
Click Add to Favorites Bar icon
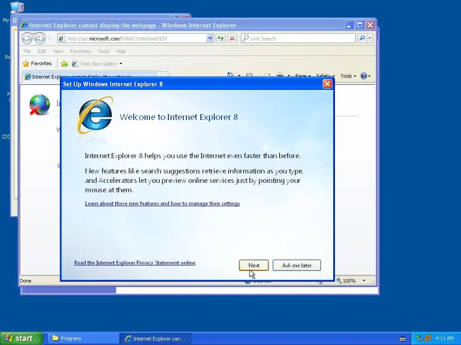[x=64, y=64]
